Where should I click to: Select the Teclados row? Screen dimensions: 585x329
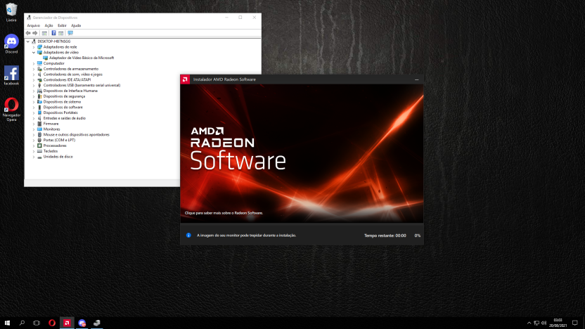pos(51,151)
